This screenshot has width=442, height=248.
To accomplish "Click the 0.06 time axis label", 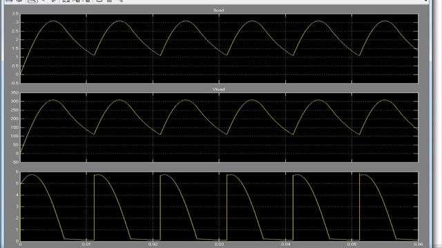I will pyautogui.click(x=418, y=245).
